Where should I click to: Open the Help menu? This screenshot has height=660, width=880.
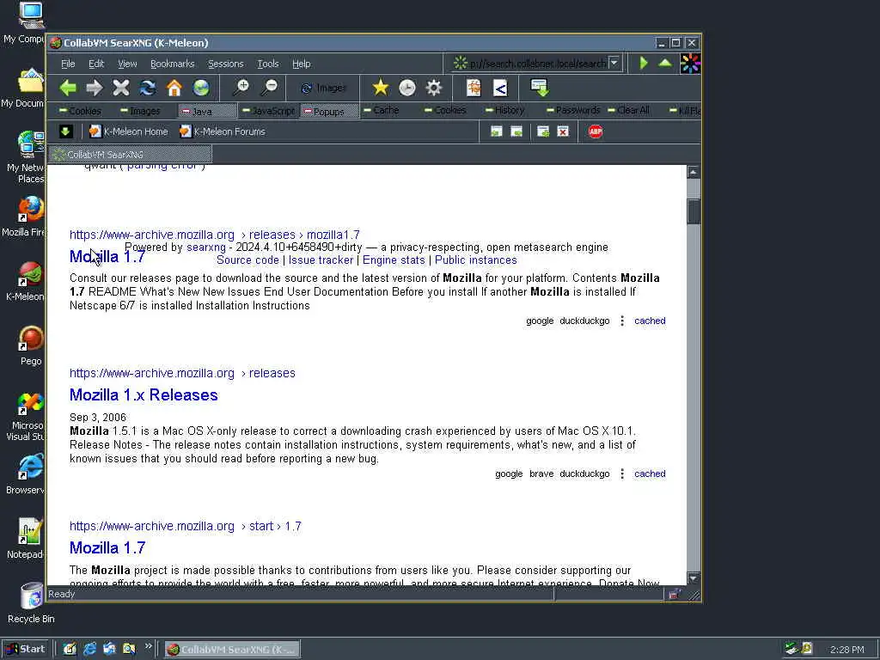(x=302, y=64)
